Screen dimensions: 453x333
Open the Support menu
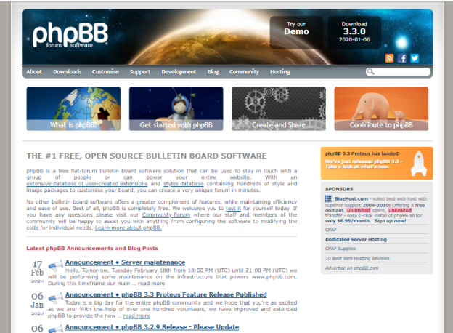[140, 71]
